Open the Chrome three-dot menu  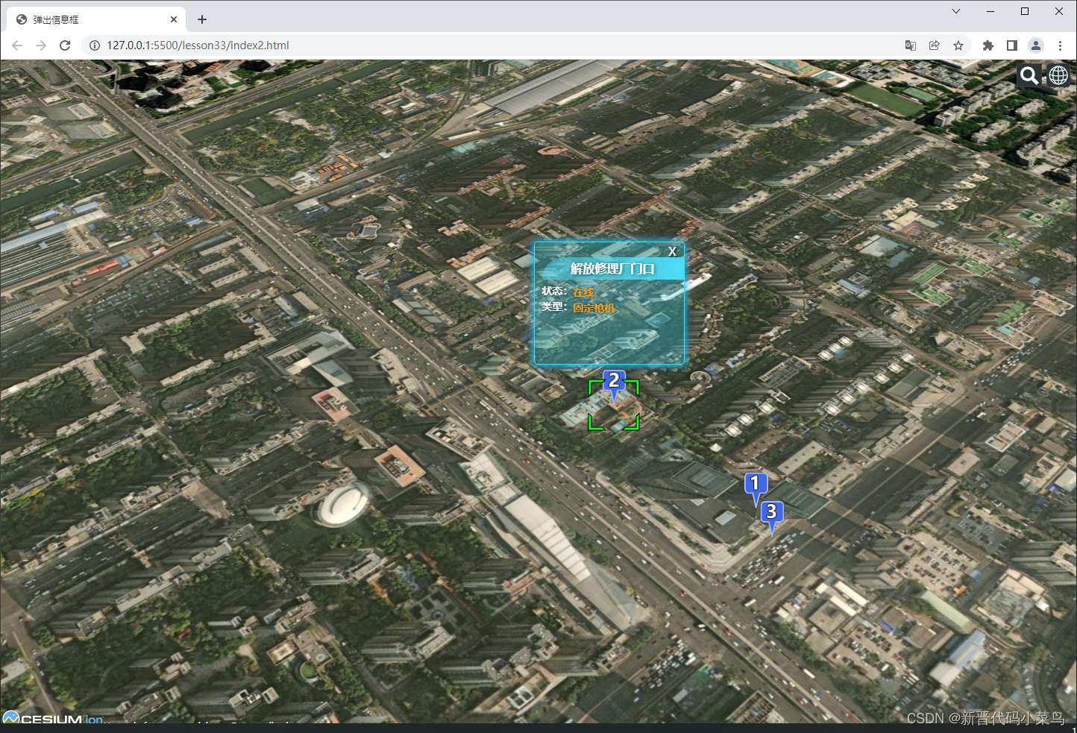click(x=1060, y=45)
